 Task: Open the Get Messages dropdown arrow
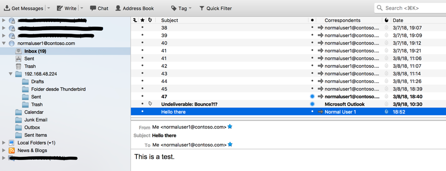click(x=49, y=8)
